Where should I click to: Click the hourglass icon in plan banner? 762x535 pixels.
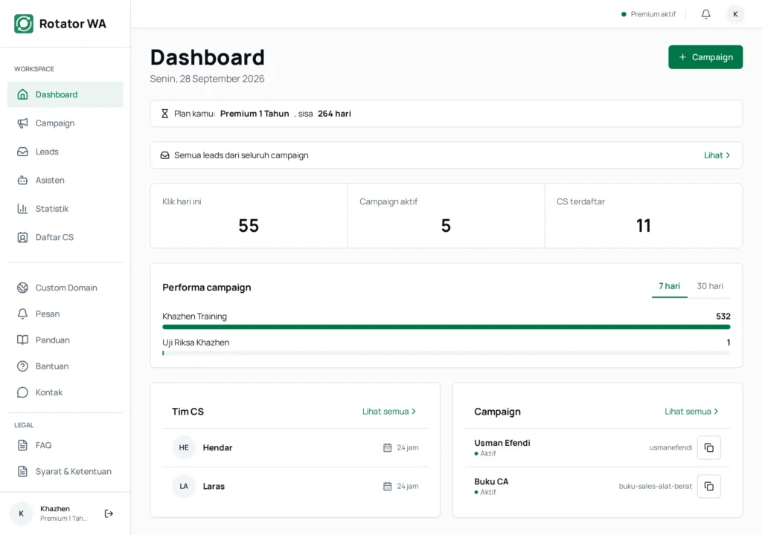[164, 114]
